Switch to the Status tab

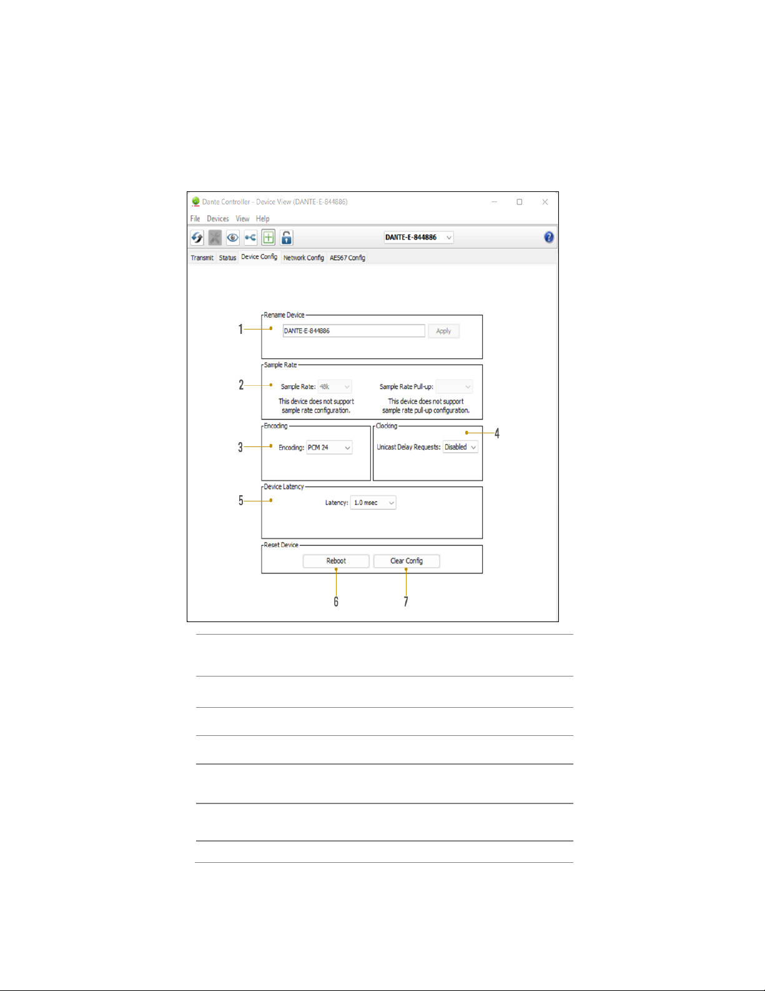227,258
